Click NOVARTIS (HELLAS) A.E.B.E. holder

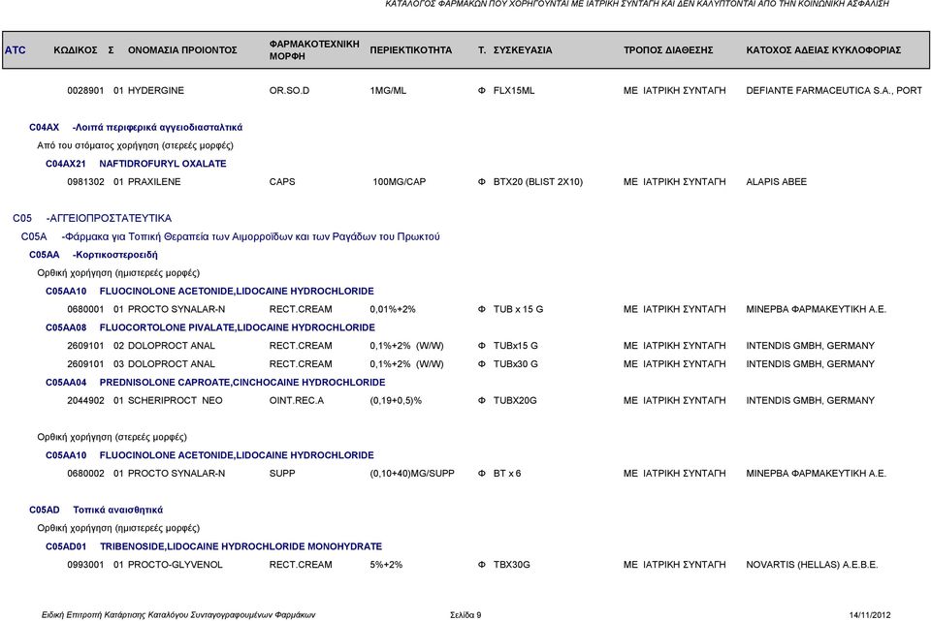[x=812, y=565]
